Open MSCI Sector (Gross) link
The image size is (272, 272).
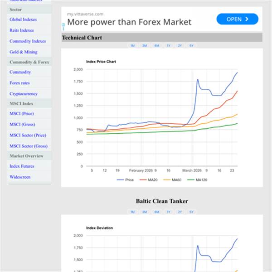[x=28, y=146]
